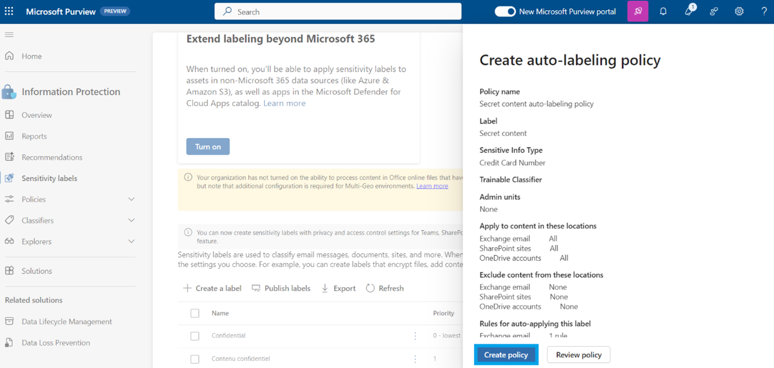This screenshot has width=774, height=368.
Task: Check the select-all checkbox beside Name
Action: pyautogui.click(x=195, y=313)
